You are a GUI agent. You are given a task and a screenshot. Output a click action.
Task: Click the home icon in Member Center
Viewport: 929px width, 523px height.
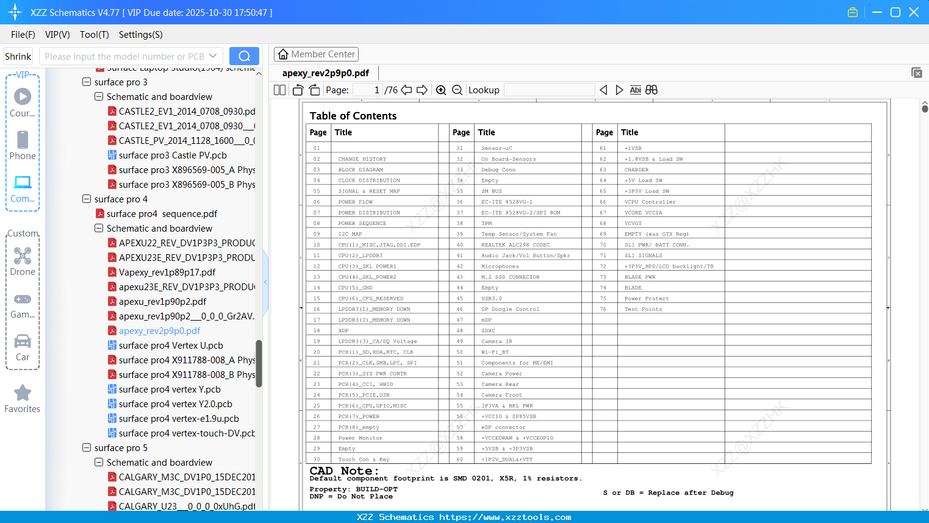tap(283, 54)
